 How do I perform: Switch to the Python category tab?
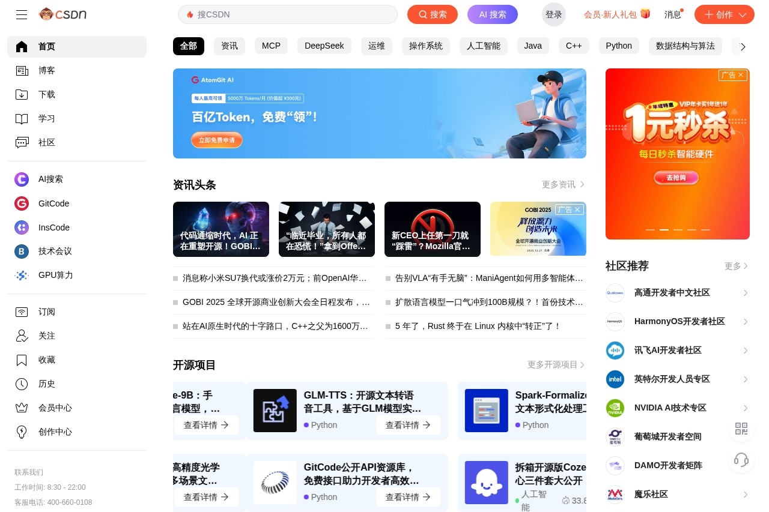point(618,46)
